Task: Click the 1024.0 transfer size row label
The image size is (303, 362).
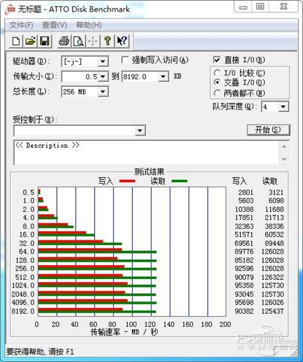Action: point(23,285)
